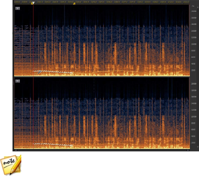Click the 16000 label on left channel scale
The image size is (199, 176).
[x=194, y=24]
